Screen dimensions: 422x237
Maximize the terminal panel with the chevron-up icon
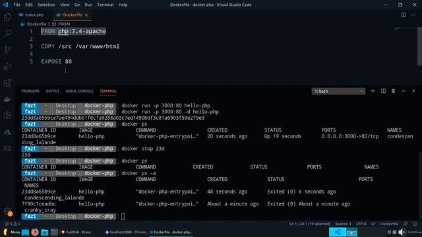point(404,91)
